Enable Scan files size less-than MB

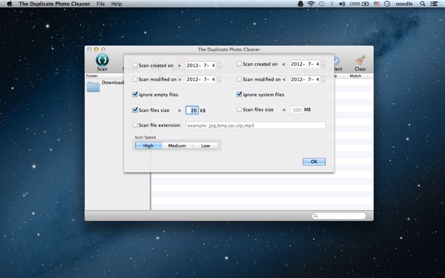(239, 110)
